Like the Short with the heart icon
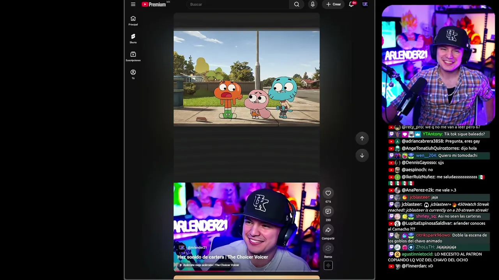Viewport: 499px width, 280px height. pyautogui.click(x=328, y=193)
